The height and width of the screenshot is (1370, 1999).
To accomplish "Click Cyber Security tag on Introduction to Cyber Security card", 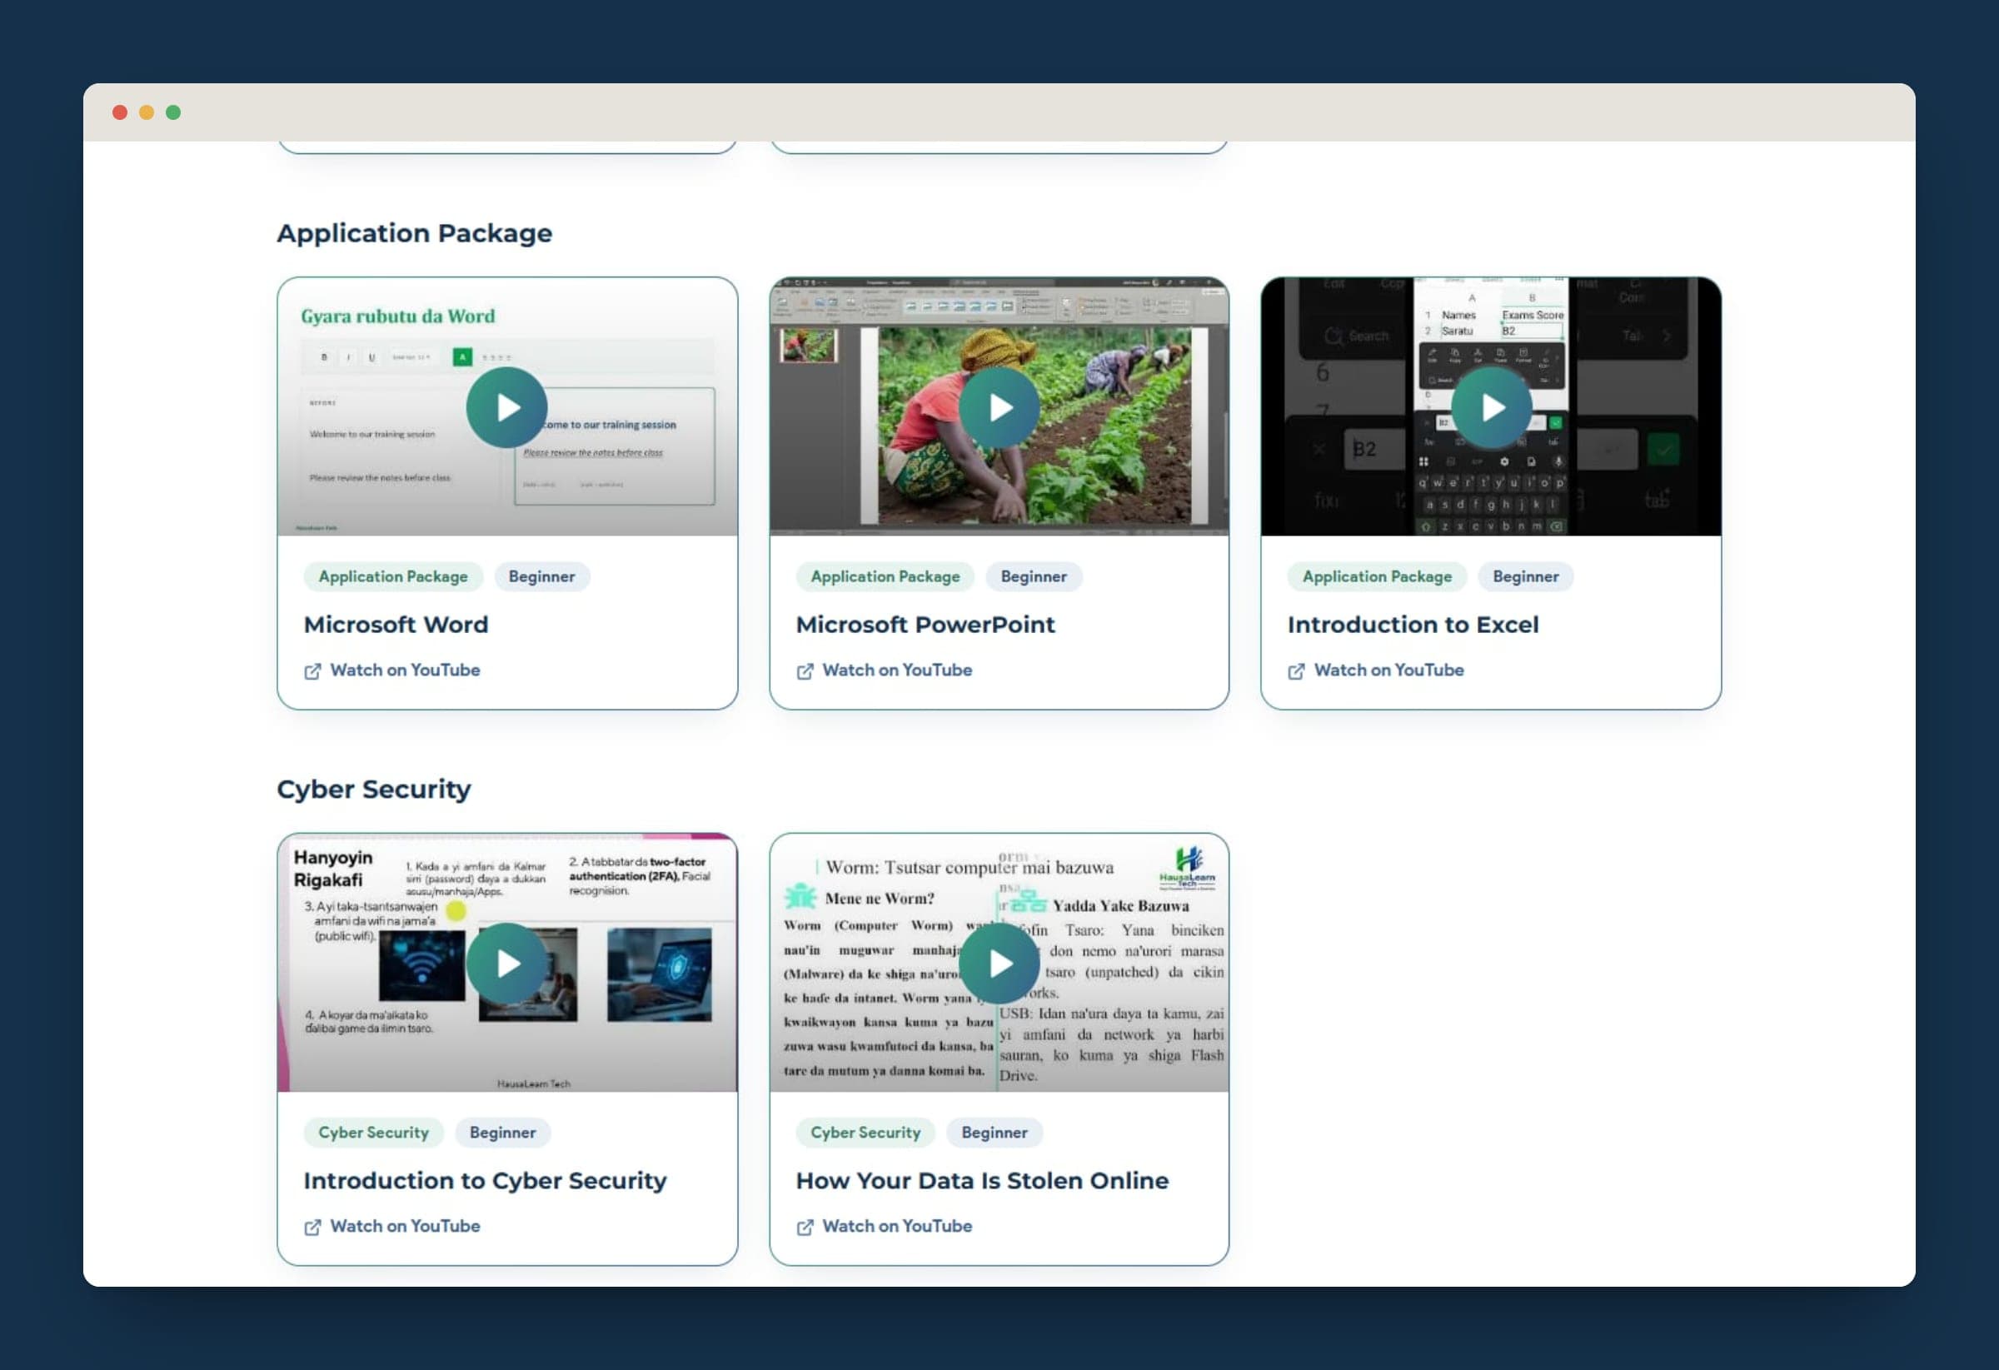I will tap(373, 1133).
